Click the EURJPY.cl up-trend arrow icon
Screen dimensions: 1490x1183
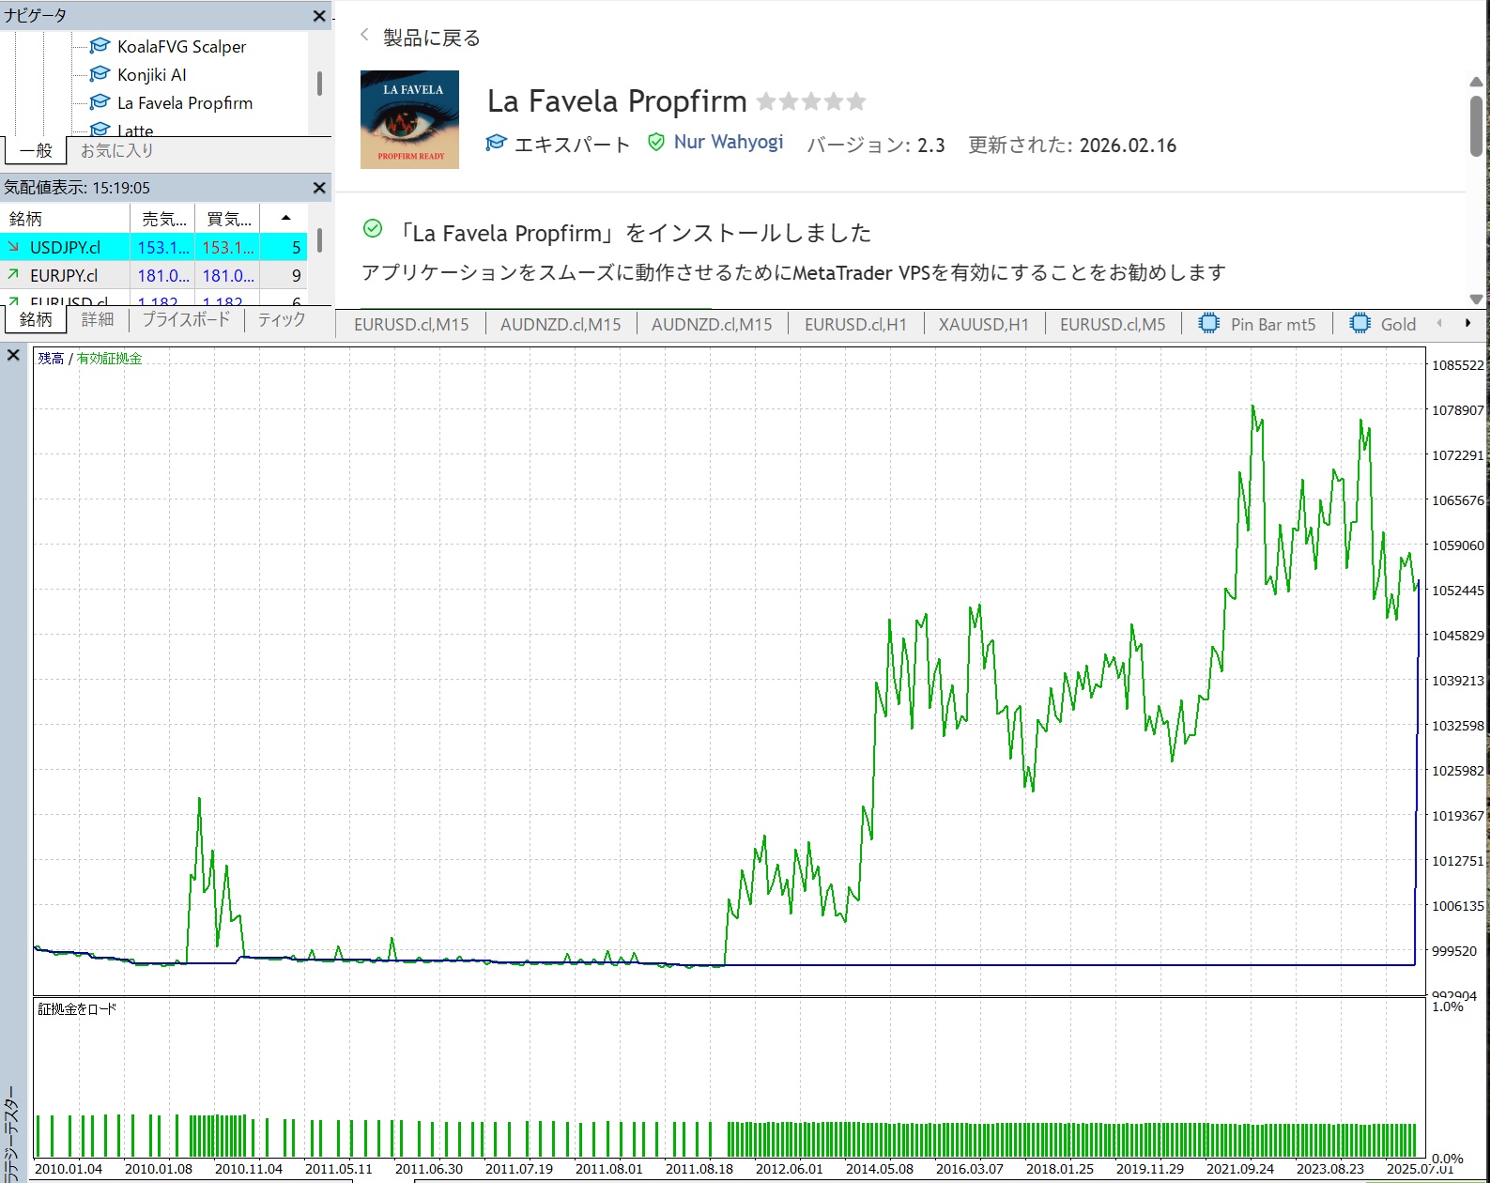13,275
